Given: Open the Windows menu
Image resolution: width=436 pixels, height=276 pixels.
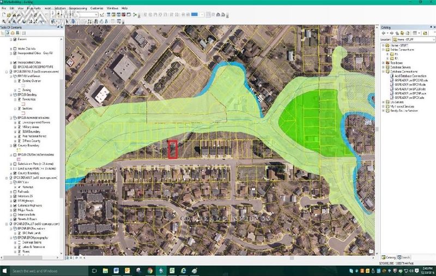Looking at the screenshot, I should point(112,8).
